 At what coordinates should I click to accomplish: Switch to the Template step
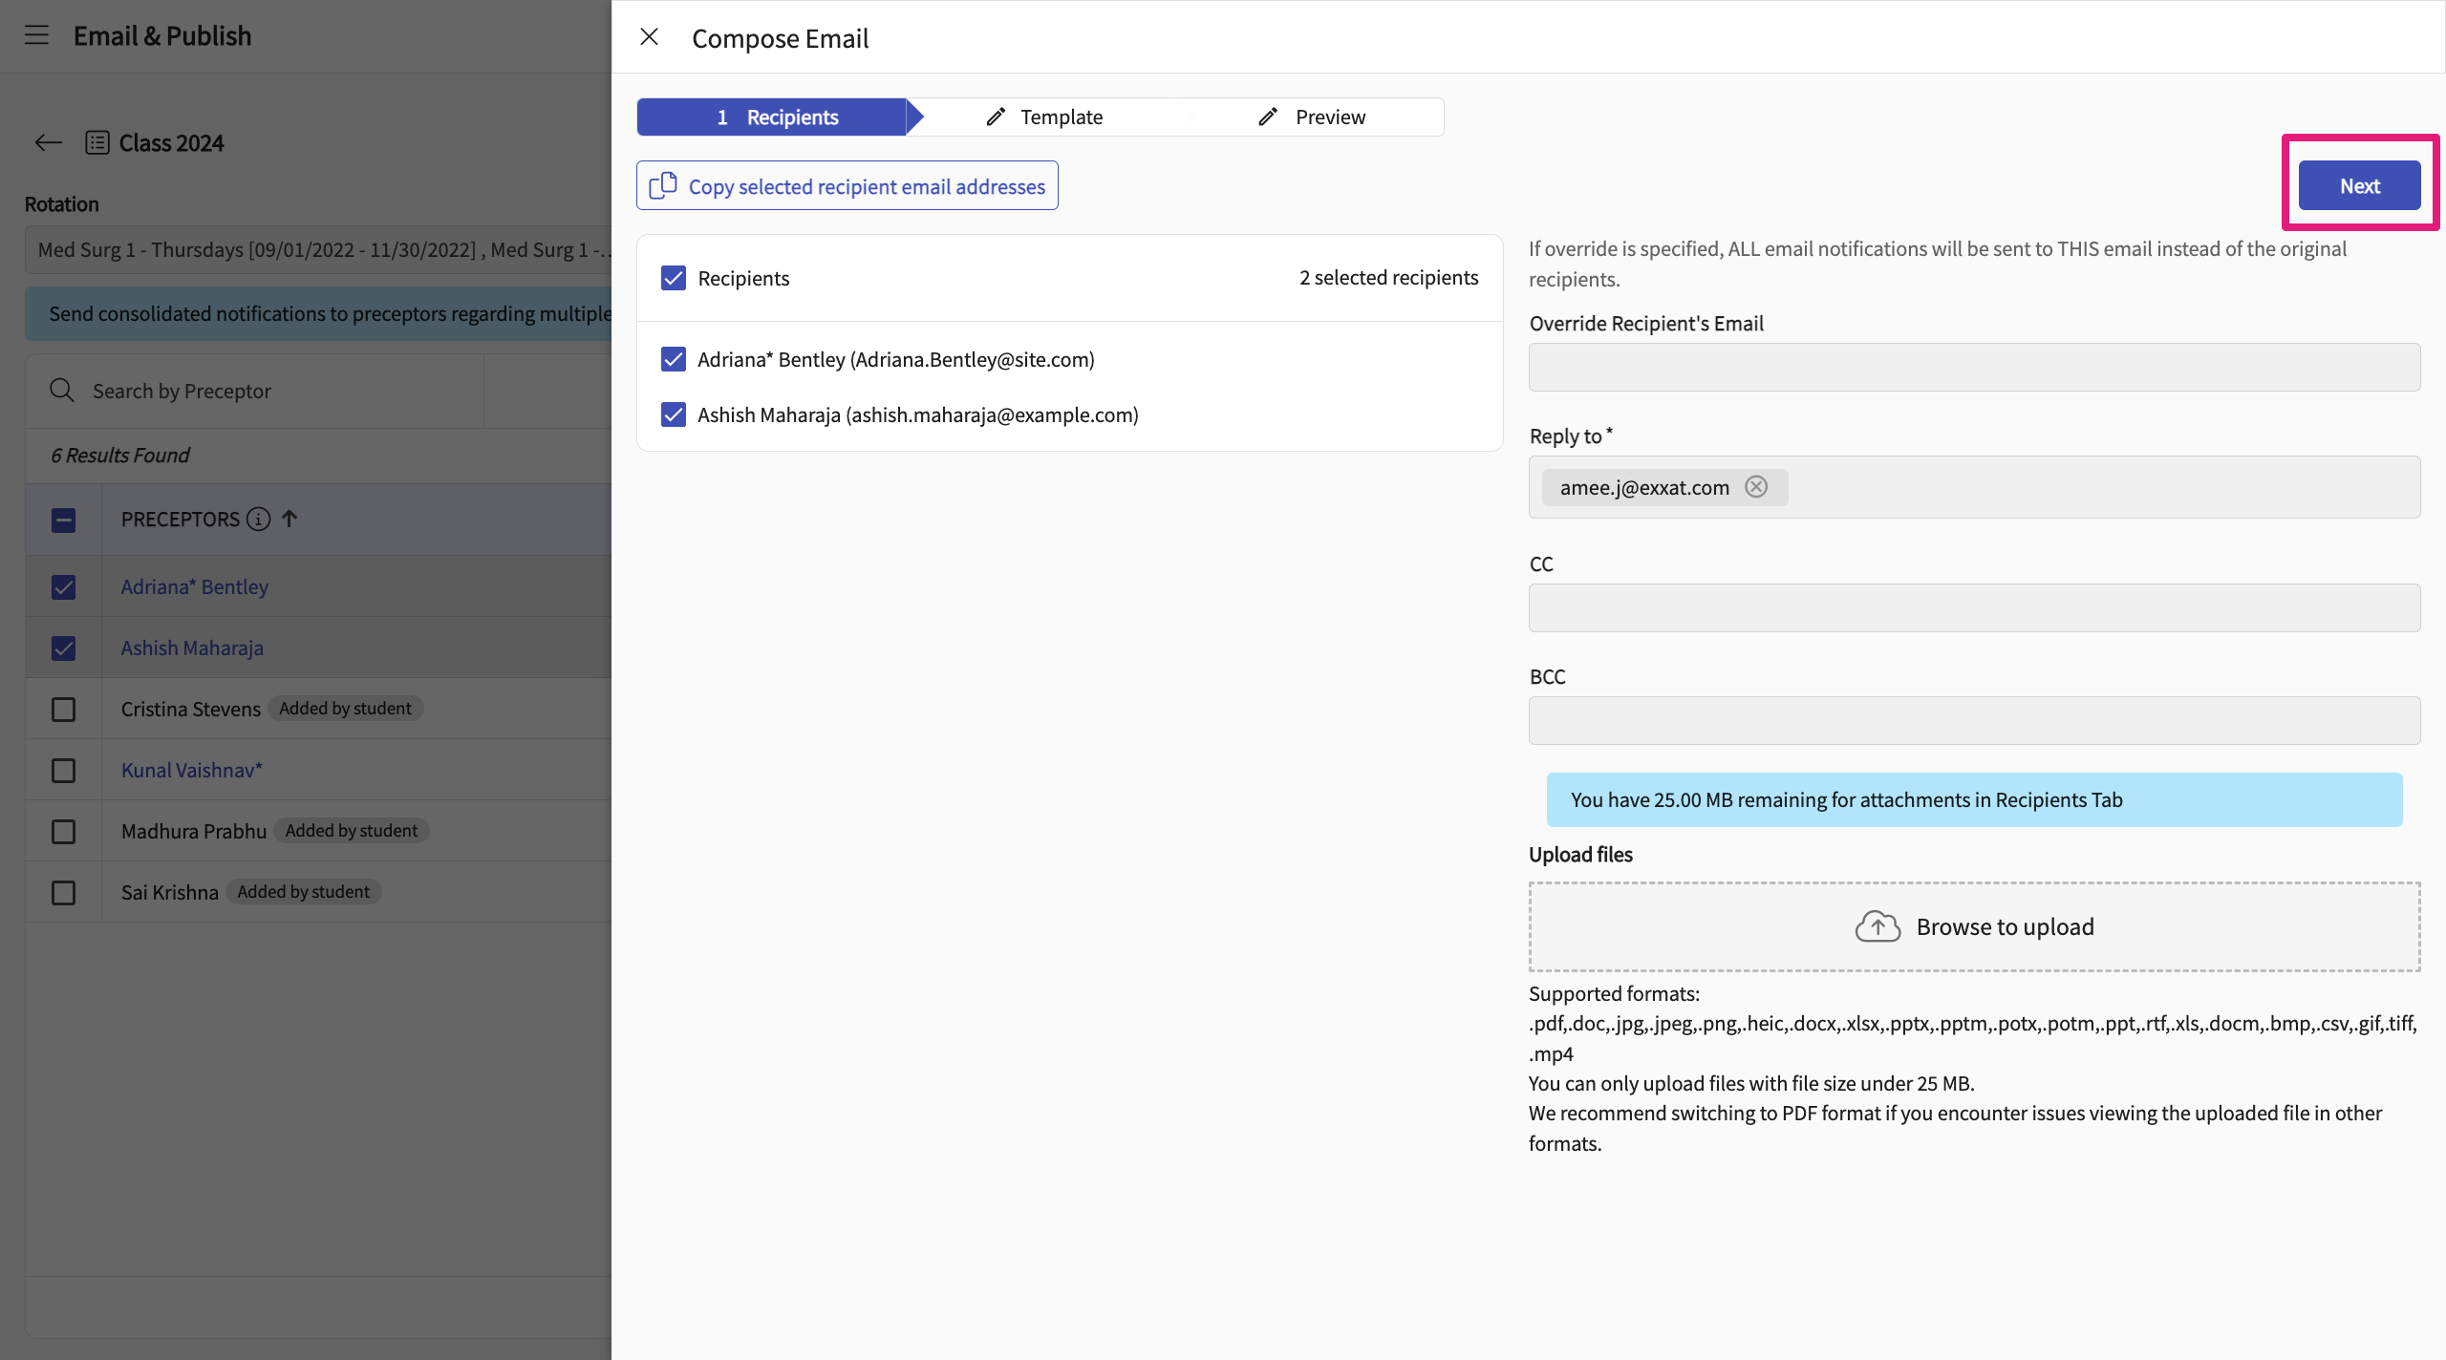point(1045,117)
